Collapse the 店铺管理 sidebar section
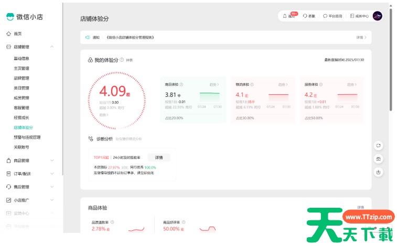 [52, 47]
